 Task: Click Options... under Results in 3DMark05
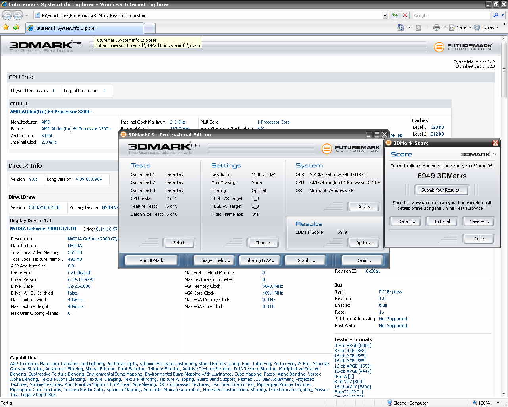point(365,243)
